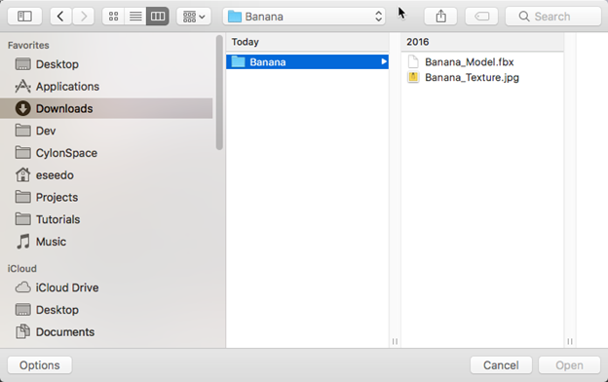The width and height of the screenshot is (608, 382).
Task: Click the CylonSpace folder icon
Action: pos(22,152)
